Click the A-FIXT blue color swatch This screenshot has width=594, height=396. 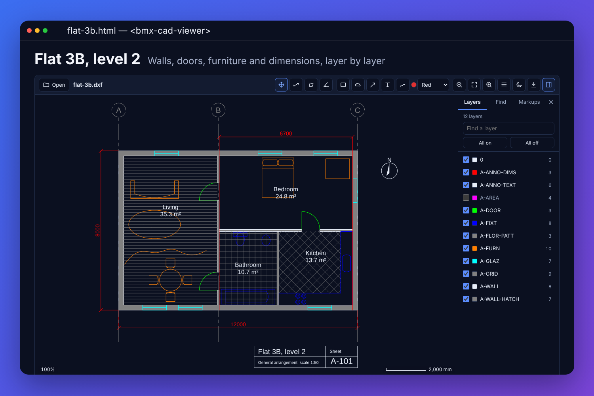coord(474,223)
